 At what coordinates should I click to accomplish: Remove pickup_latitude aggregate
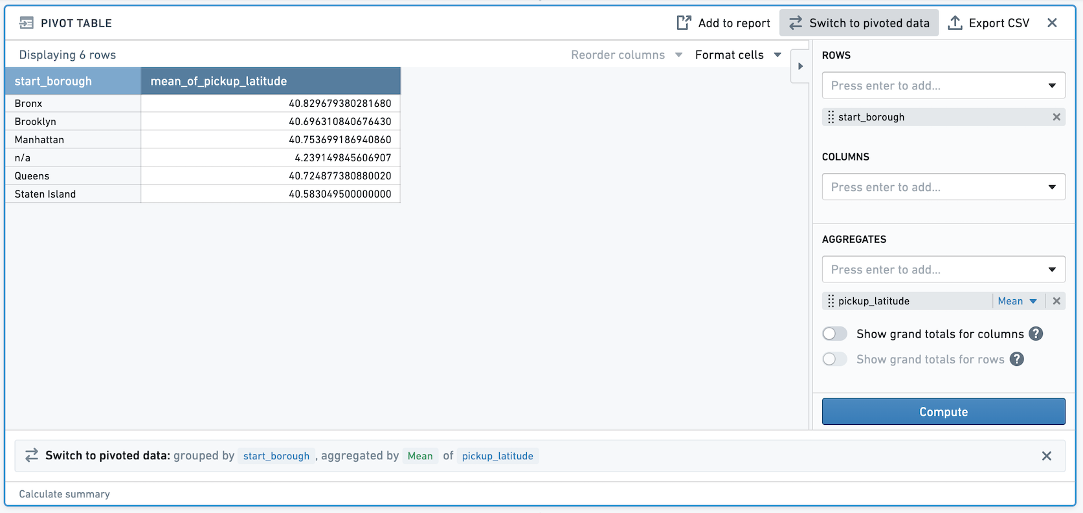[1056, 301]
